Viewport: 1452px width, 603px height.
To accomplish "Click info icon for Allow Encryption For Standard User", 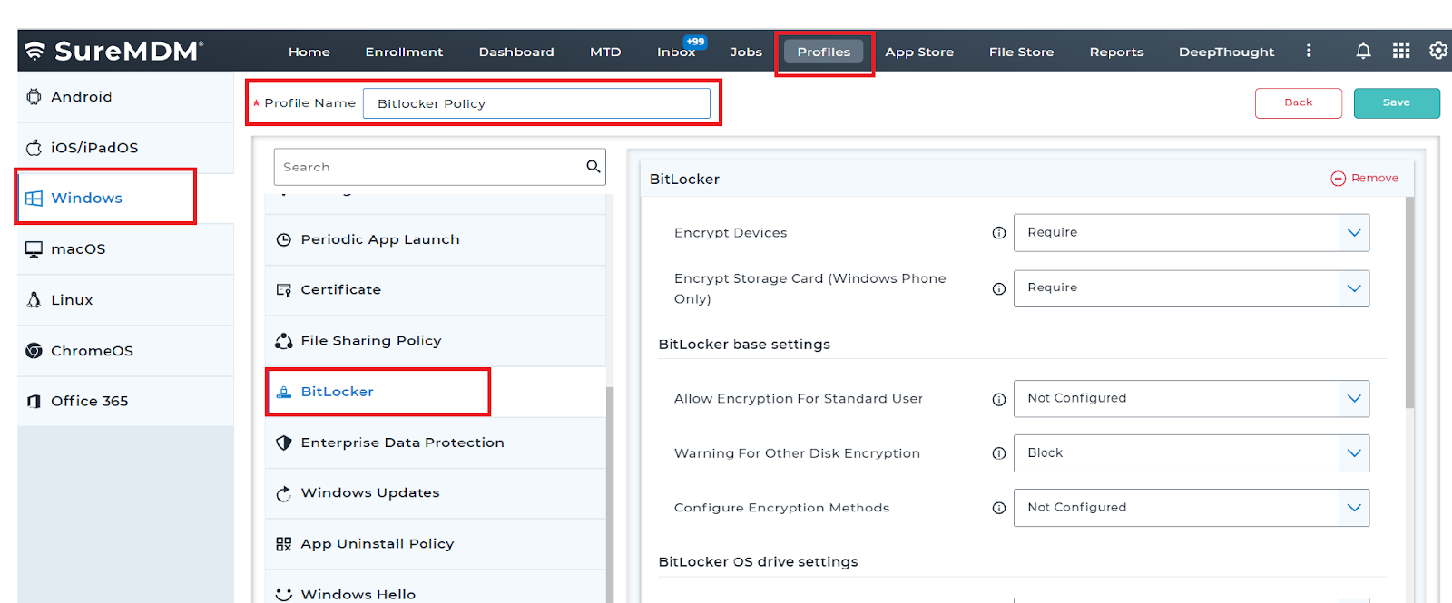I will tap(999, 399).
